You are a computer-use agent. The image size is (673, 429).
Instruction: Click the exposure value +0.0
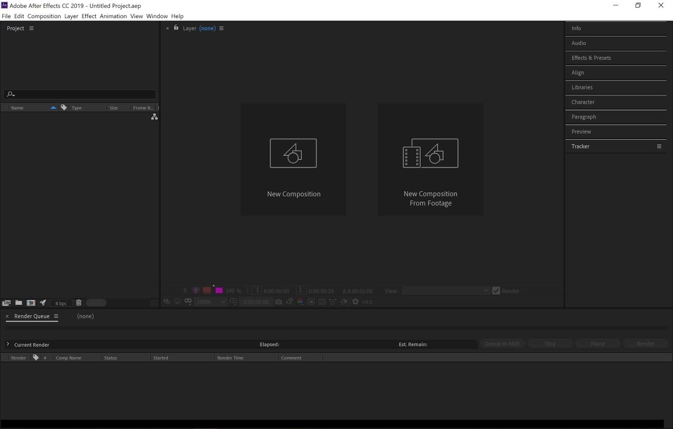[x=367, y=302]
